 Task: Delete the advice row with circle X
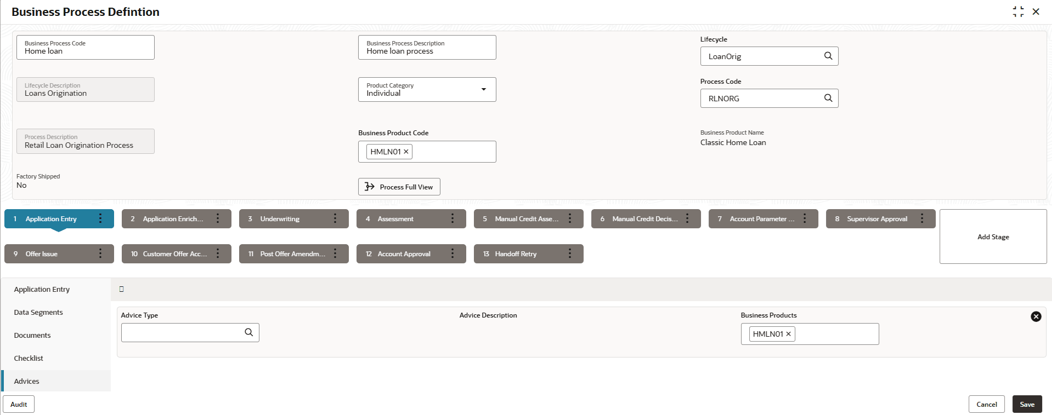[1036, 316]
